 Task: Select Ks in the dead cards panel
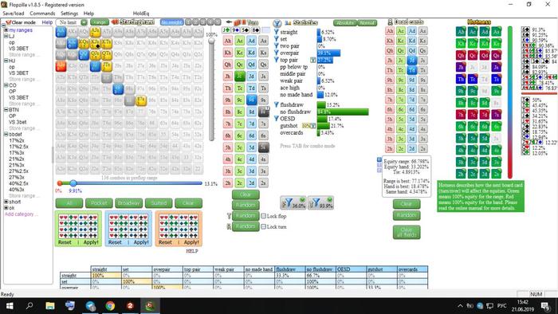[x=422, y=41]
